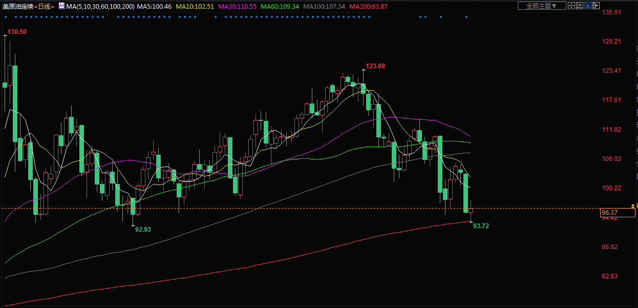Select the magenta MA30 value label

pos(237,6)
